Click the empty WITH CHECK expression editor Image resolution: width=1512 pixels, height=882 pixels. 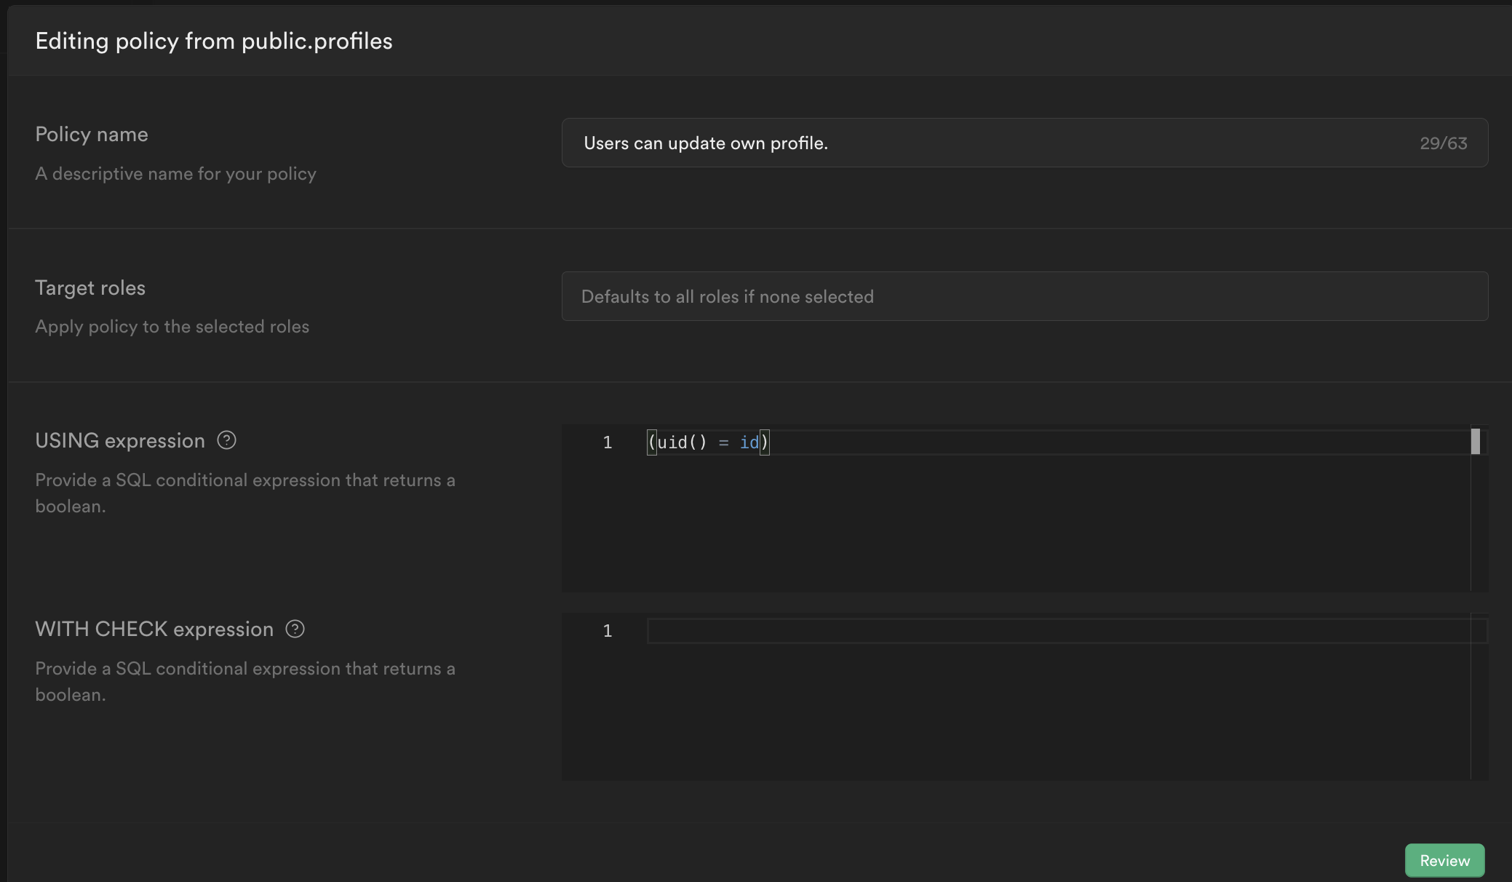(x=946, y=630)
